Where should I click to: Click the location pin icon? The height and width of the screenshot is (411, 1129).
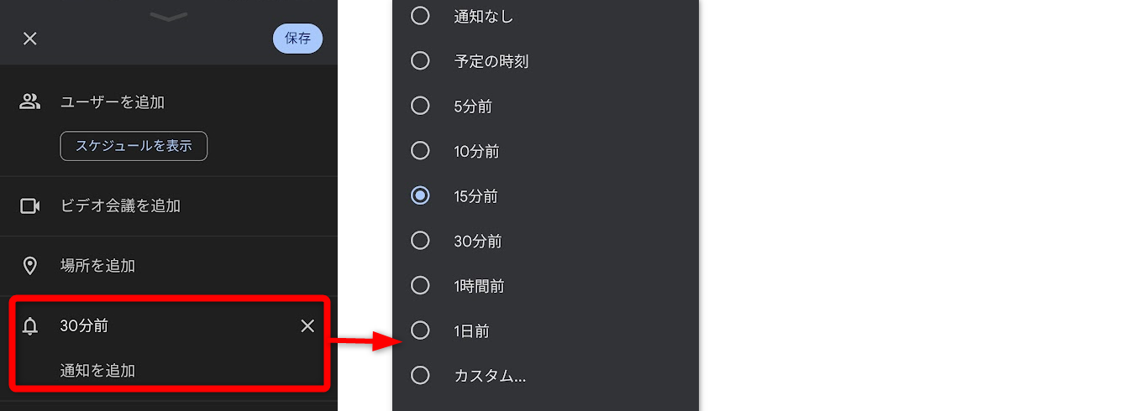click(30, 266)
